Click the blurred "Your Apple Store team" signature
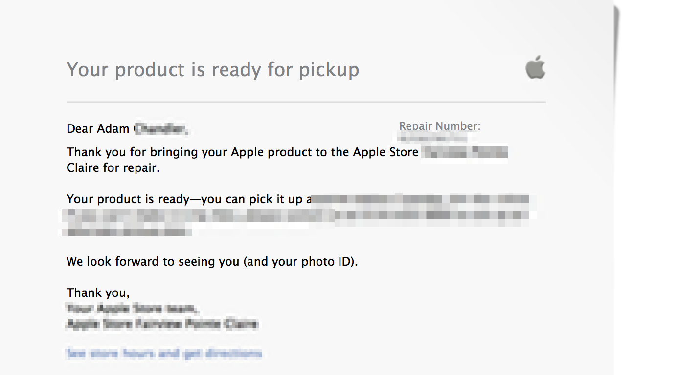The width and height of the screenshot is (679, 375). click(x=132, y=309)
